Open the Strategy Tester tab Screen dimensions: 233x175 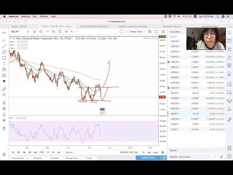(x=72, y=158)
